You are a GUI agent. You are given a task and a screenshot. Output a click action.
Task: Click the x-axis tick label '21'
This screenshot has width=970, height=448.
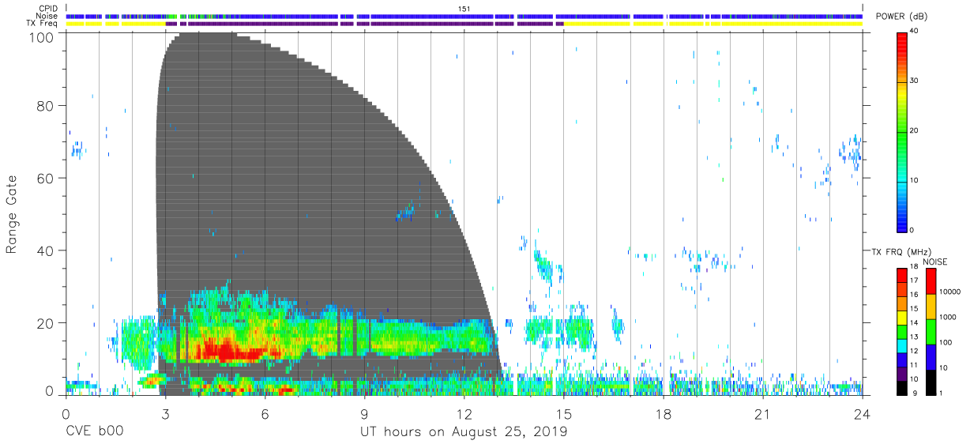[762, 413]
